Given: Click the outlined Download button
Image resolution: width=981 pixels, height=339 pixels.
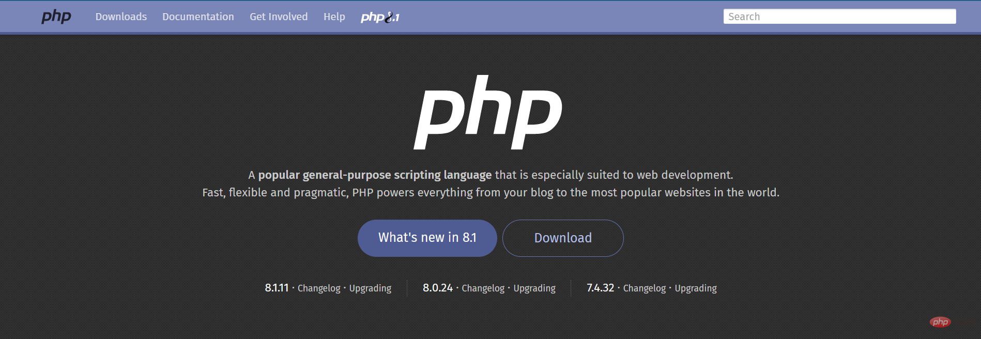Looking at the screenshot, I should (x=563, y=238).
